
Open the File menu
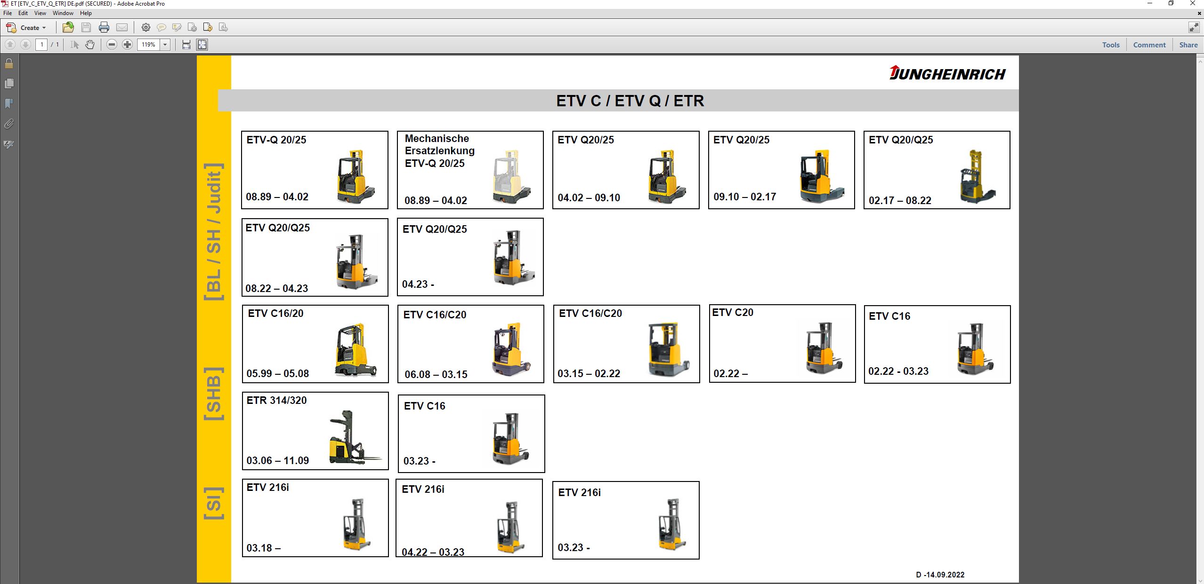tap(8, 13)
